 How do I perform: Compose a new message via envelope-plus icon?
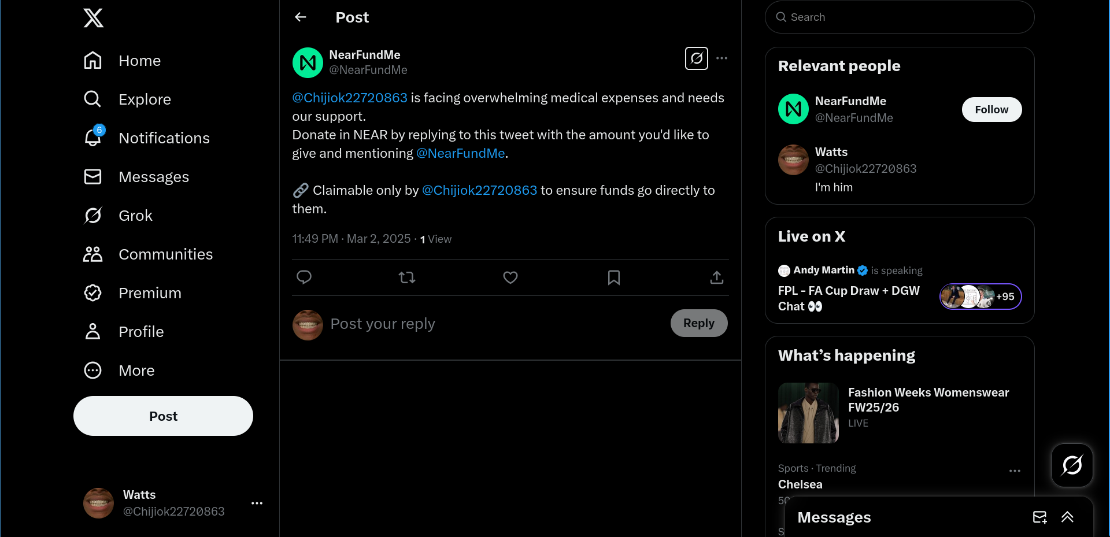(x=1039, y=517)
